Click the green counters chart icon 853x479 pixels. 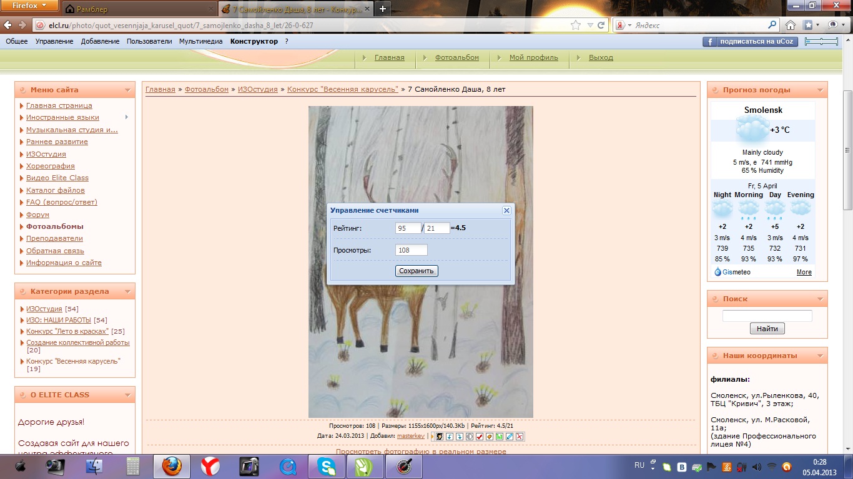tap(500, 437)
